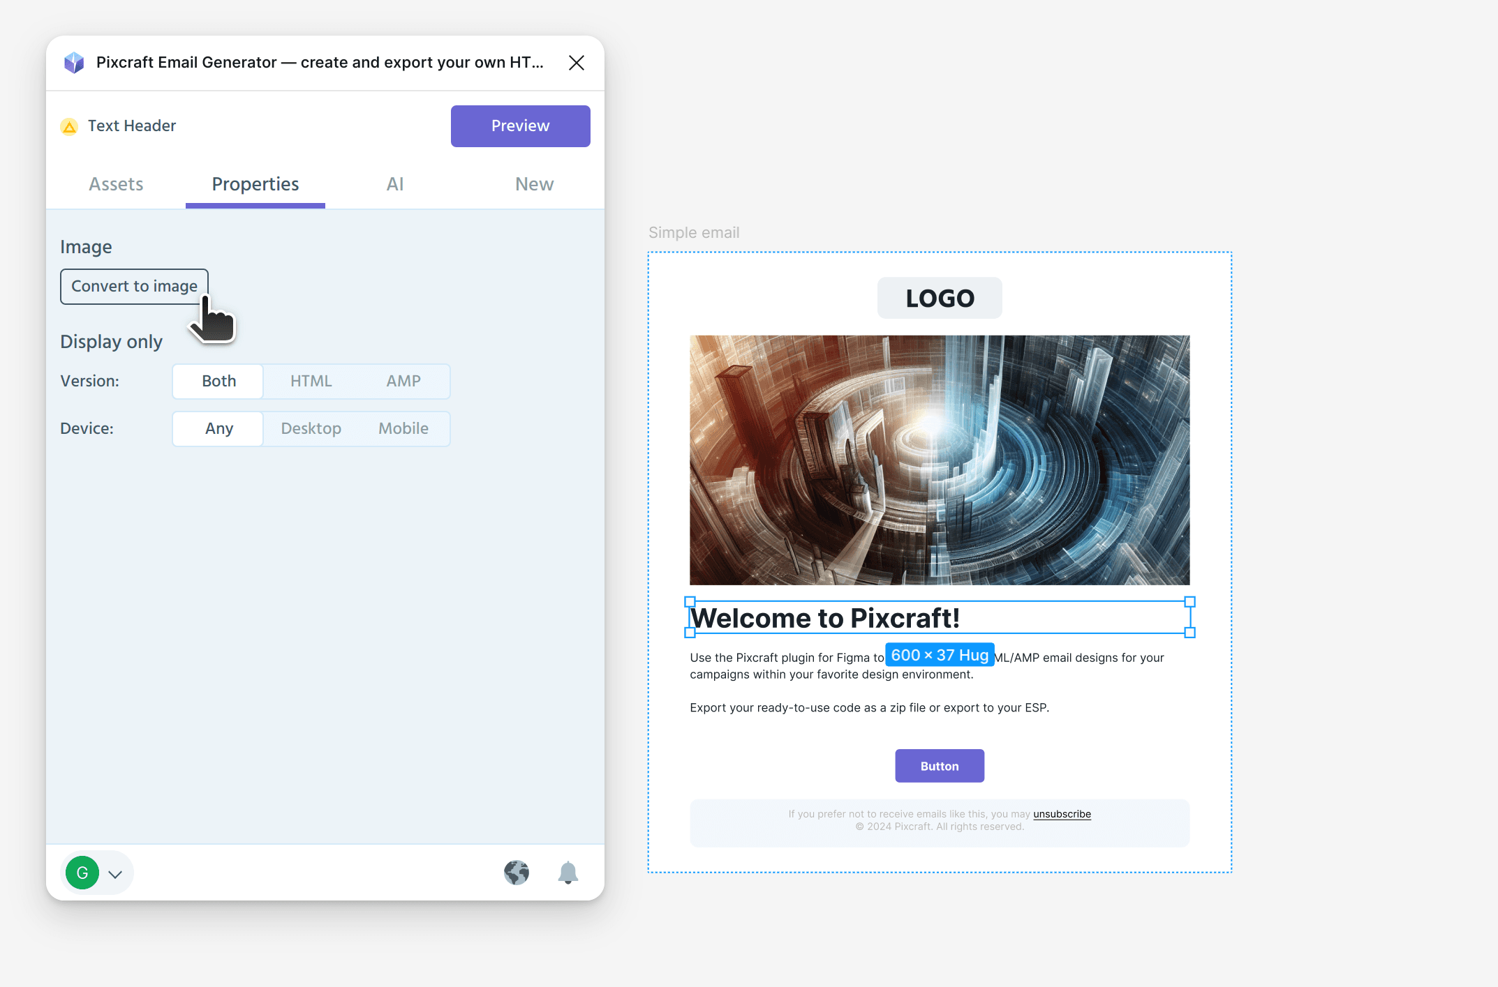
Task: Switch to the Assets tab
Action: pyautogui.click(x=116, y=184)
